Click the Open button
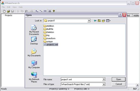140x91 pixels. (119, 79)
